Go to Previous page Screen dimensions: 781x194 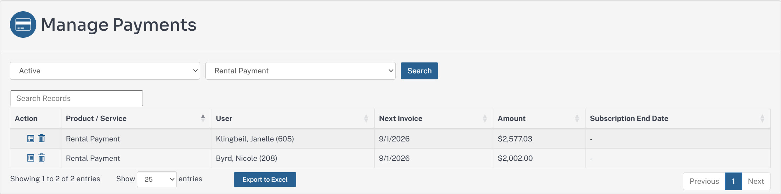[x=704, y=181]
